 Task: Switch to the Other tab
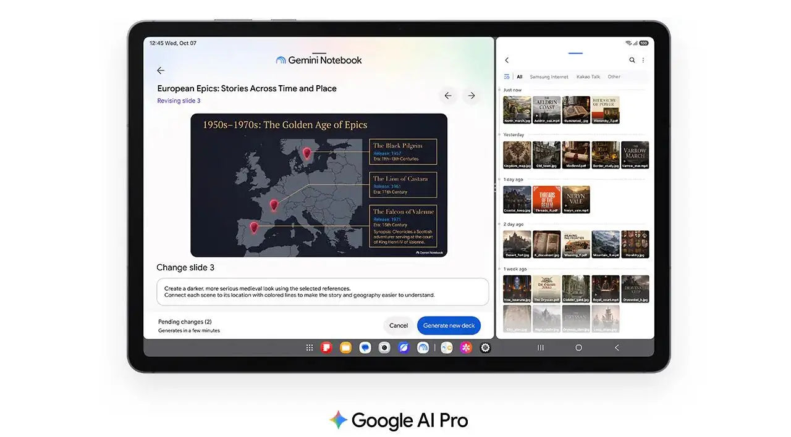point(614,77)
